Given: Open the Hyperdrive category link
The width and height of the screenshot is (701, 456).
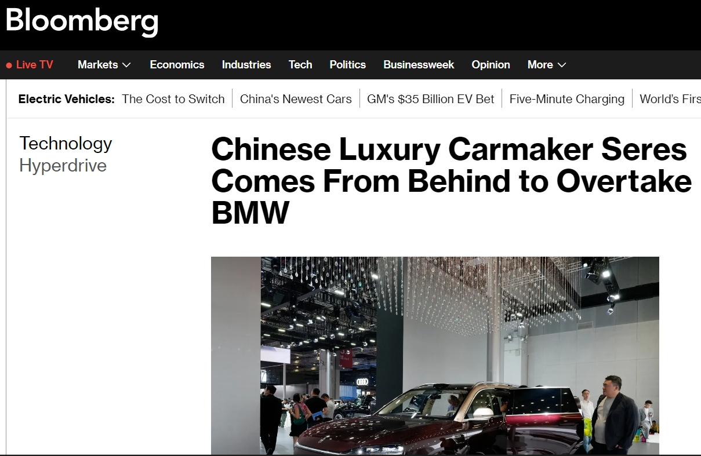Looking at the screenshot, I should coord(63,166).
